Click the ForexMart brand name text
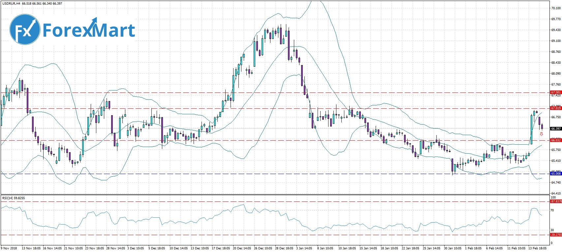Screen dimensions: 562x252 pyautogui.click(x=89, y=30)
